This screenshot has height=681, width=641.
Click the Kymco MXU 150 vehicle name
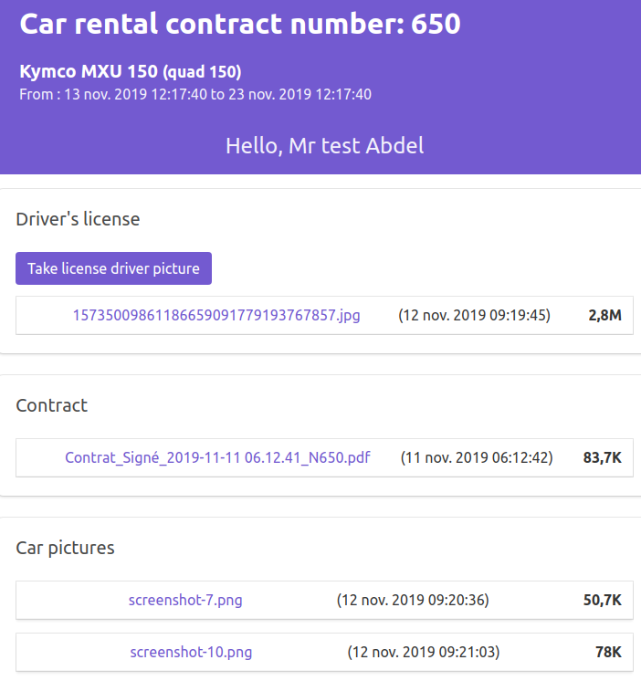130,72
